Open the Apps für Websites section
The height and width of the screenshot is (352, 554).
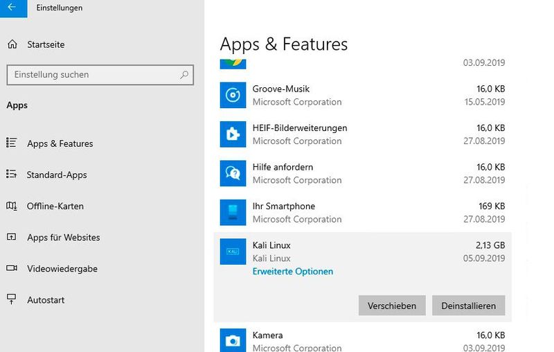coord(64,238)
